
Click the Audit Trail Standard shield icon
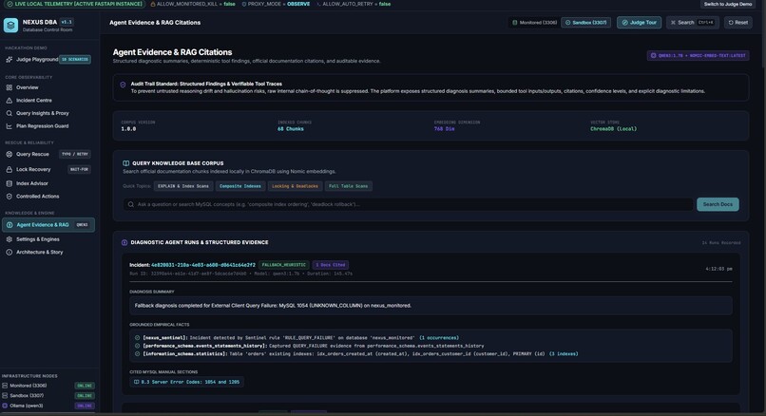pos(123,85)
